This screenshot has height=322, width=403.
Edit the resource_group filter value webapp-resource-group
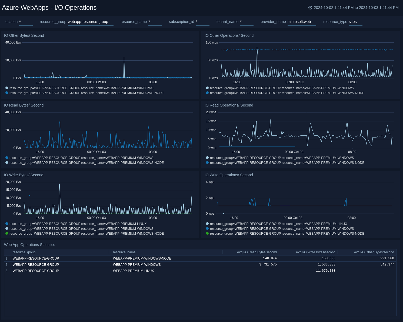91,22
